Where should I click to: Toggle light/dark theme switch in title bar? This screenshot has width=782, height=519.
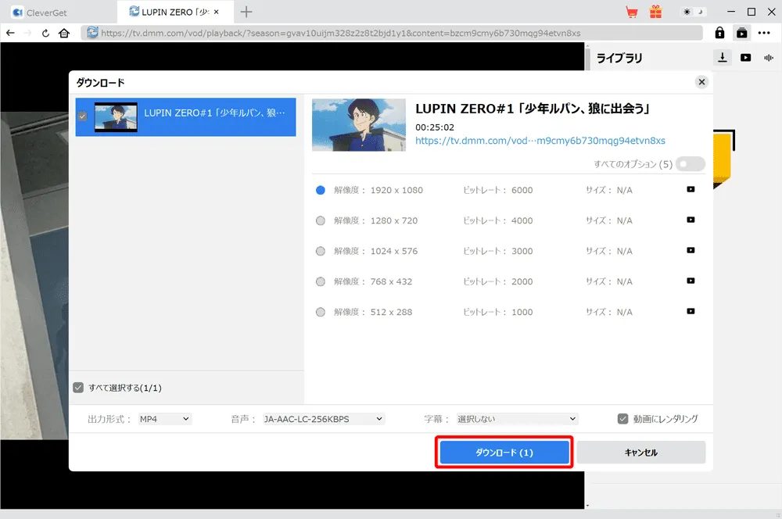(x=693, y=12)
